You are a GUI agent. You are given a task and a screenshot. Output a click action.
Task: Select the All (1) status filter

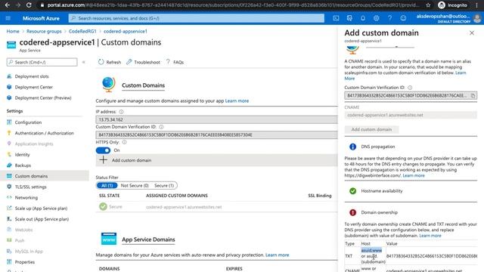click(107, 185)
